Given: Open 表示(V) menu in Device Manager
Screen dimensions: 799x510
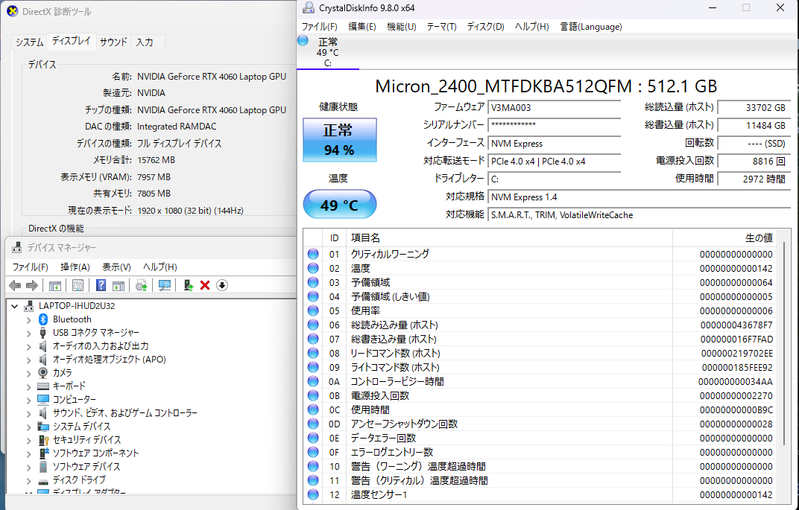Looking at the screenshot, I should pos(117,267).
